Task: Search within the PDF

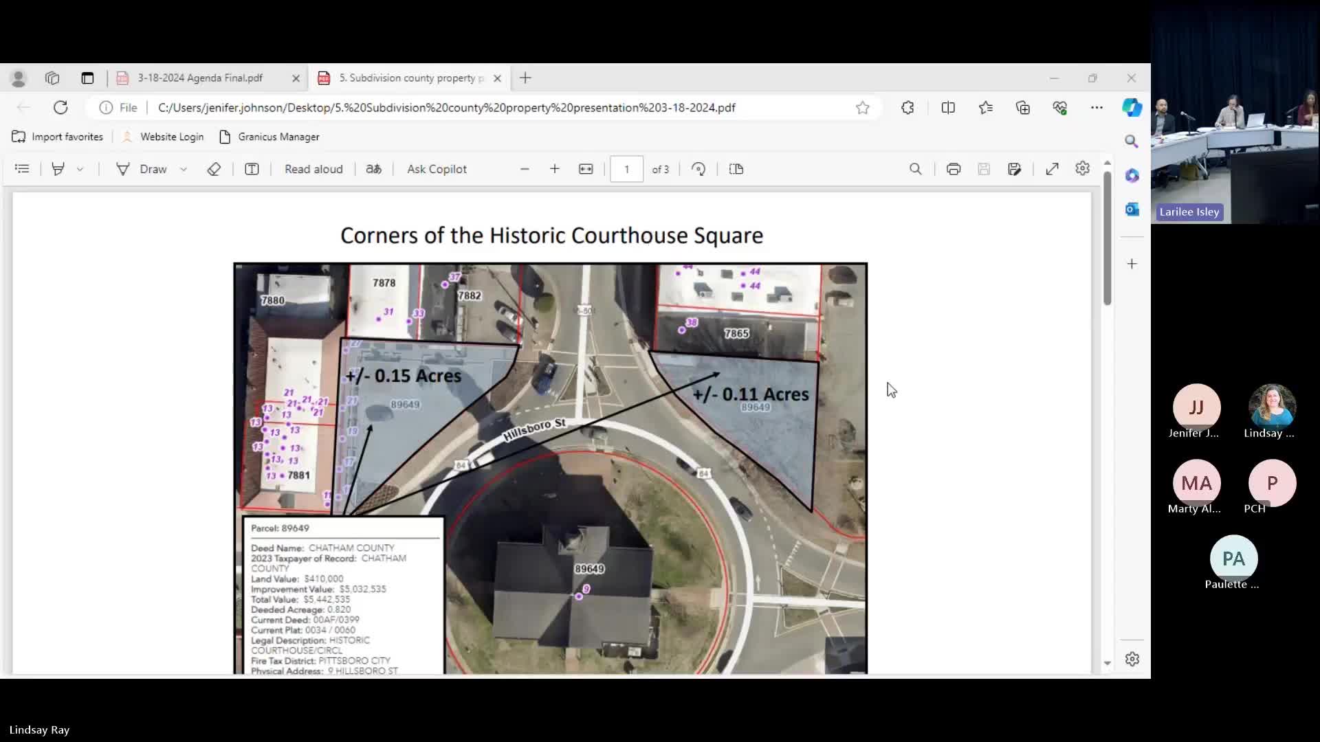Action: (916, 169)
